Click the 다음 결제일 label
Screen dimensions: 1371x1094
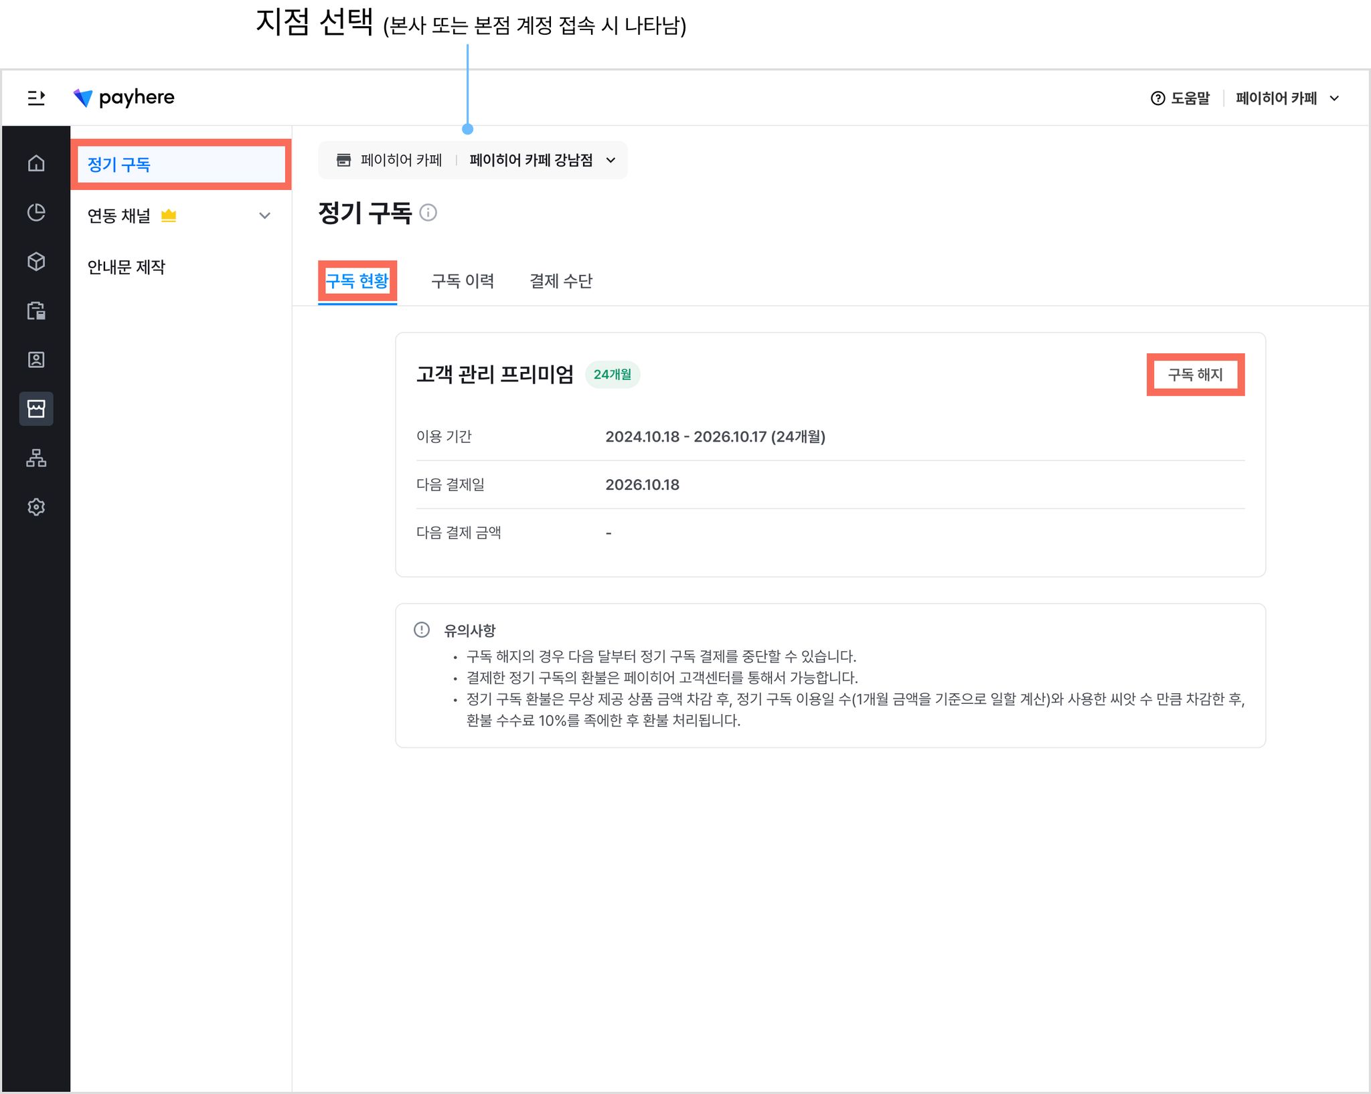(450, 485)
